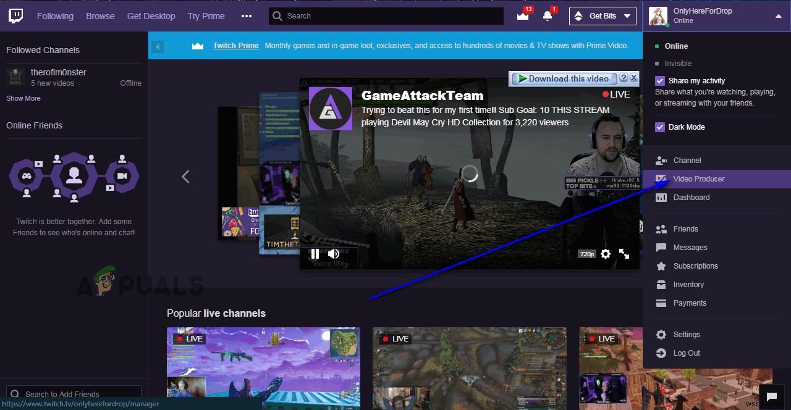
Task: Select Video Producer from the menu
Action: 698,178
